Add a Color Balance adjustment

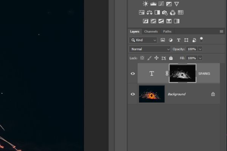pyautogui.click(x=149, y=12)
